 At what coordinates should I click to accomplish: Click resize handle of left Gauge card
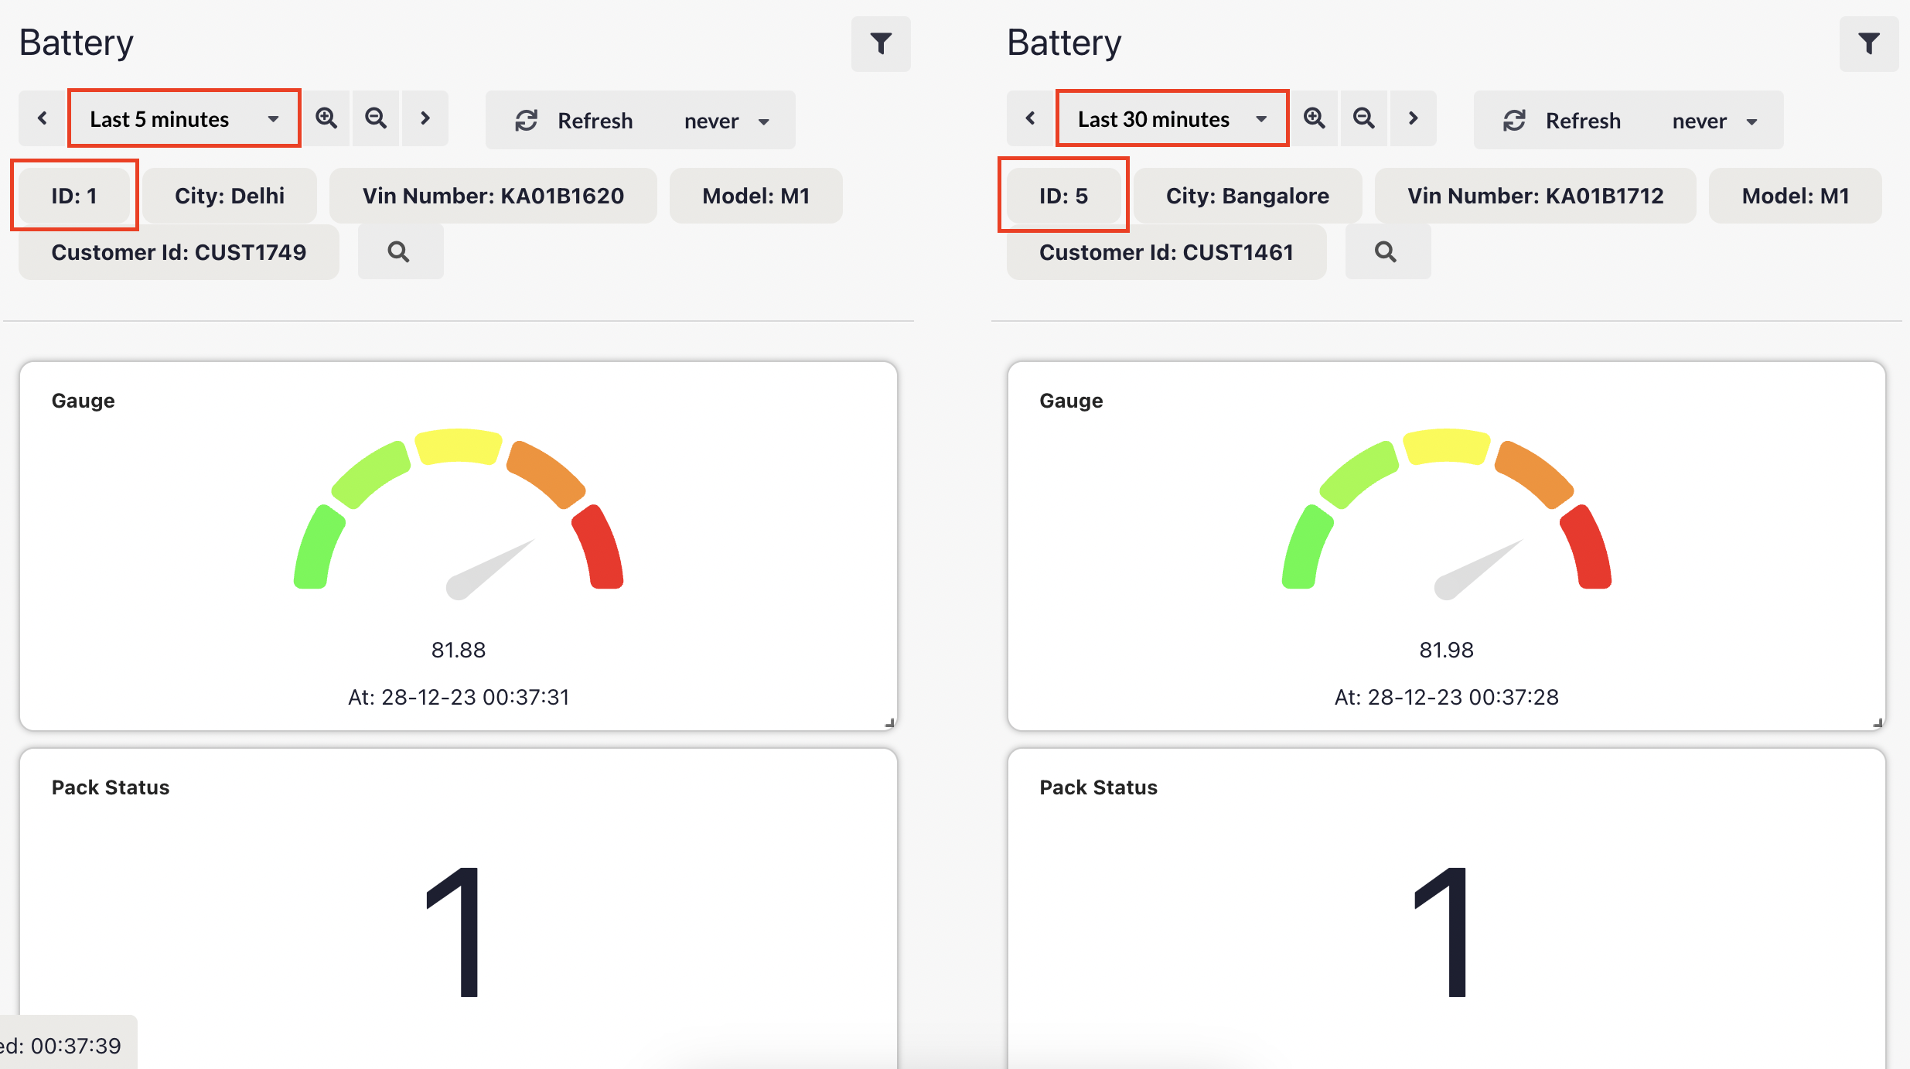click(889, 723)
